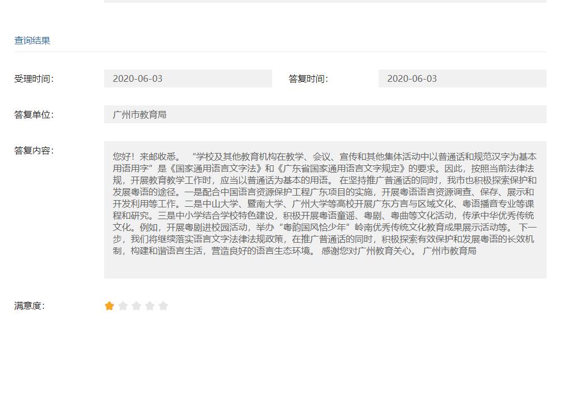Click the first orange satisfaction star
Screen dimensions: 574x408
[109, 305]
